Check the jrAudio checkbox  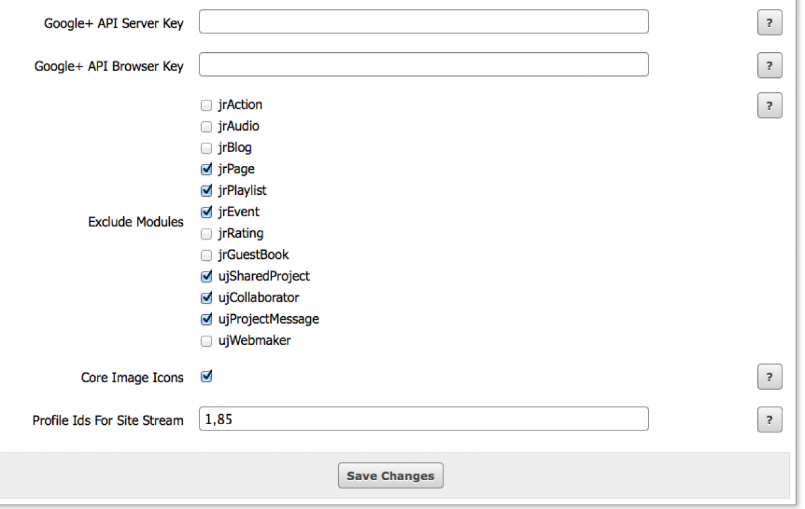(206, 127)
